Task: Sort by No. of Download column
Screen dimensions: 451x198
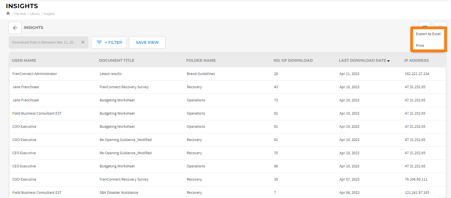Action: pos(293,60)
